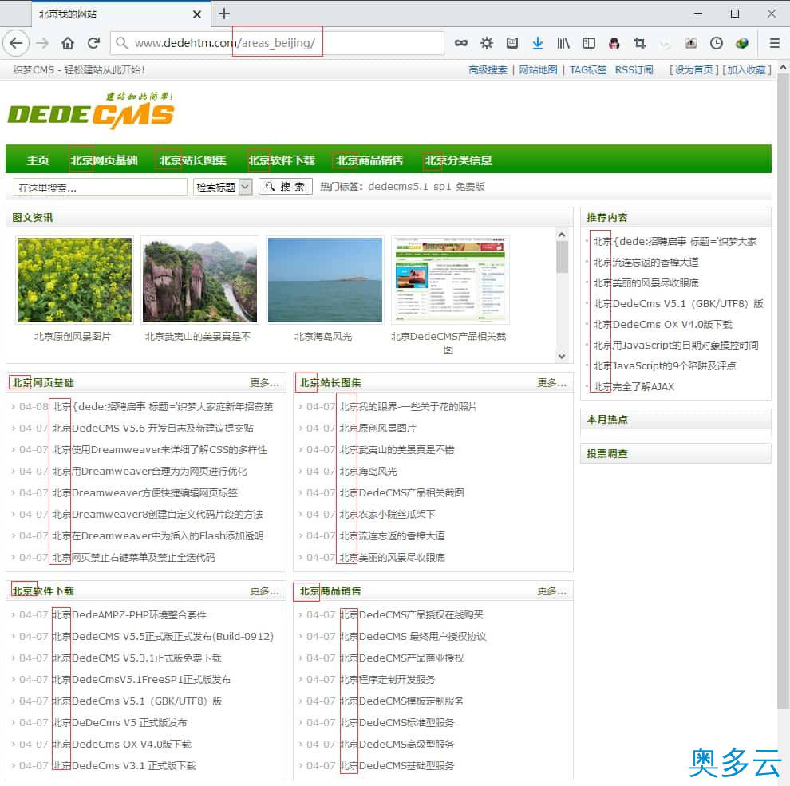The width and height of the screenshot is (790, 786).
Task: Open the 主页 navigation item
Action: point(38,160)
